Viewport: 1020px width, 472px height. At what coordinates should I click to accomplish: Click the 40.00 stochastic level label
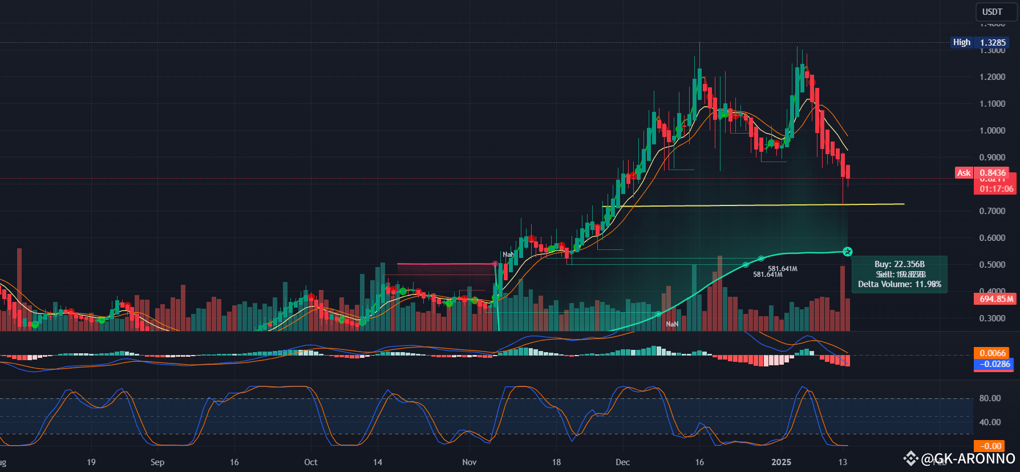990,422
